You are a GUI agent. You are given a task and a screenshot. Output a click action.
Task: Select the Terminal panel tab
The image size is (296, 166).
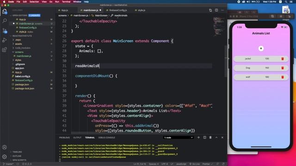[90, 137]
